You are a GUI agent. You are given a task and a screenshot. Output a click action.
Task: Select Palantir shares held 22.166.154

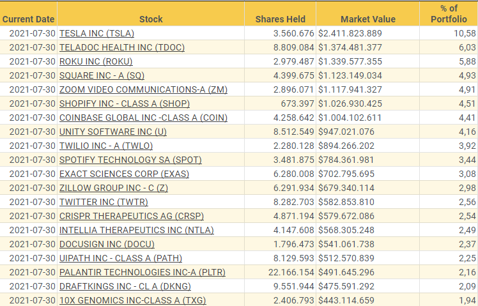click(291, 272)
